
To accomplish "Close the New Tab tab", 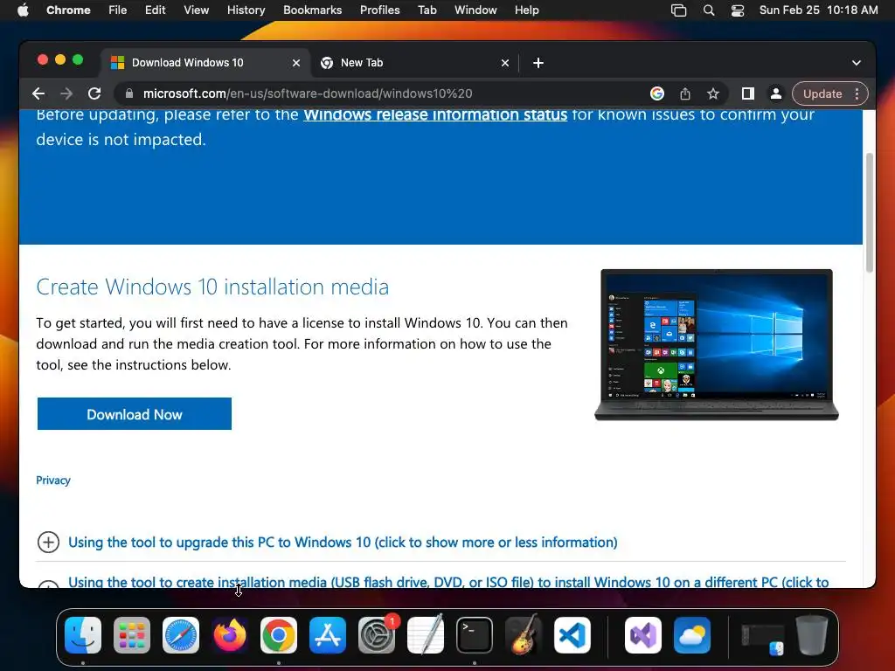I will 505,63.
